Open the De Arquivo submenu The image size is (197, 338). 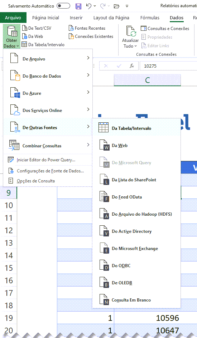tap(48, 59)
